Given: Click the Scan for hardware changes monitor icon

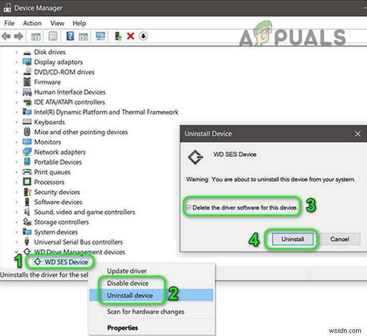Looking at the screenshot, I should point(100,36).
